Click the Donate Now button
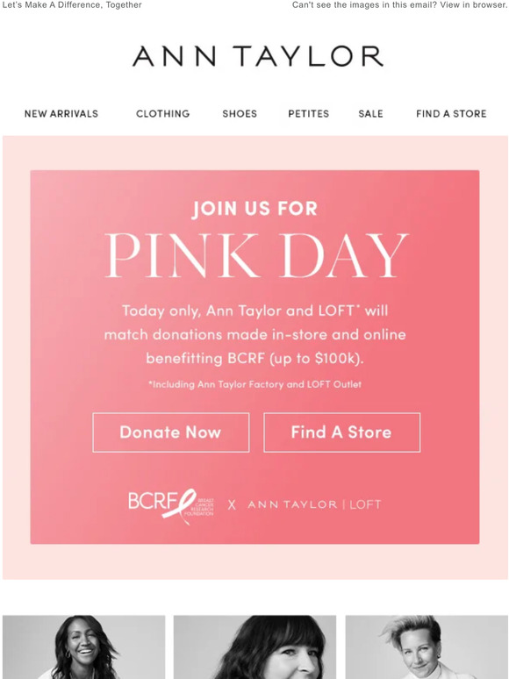Viewport: 509px width, 679px height. tap(170, 432)
